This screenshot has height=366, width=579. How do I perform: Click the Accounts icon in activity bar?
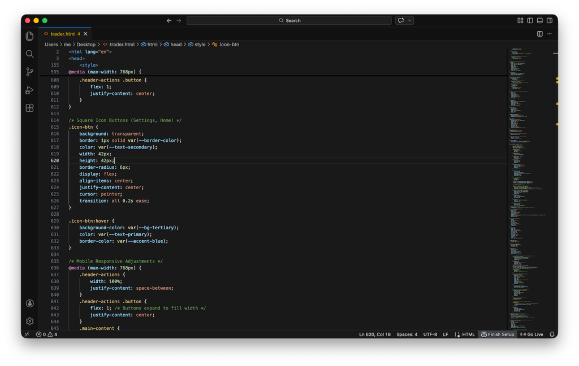(30, 303)
